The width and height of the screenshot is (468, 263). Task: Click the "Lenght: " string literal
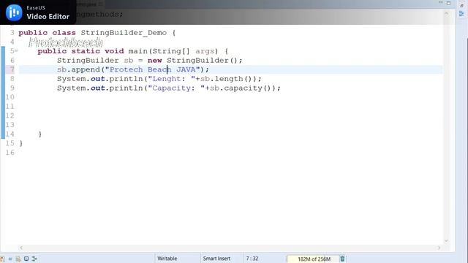tap(171, 79)
